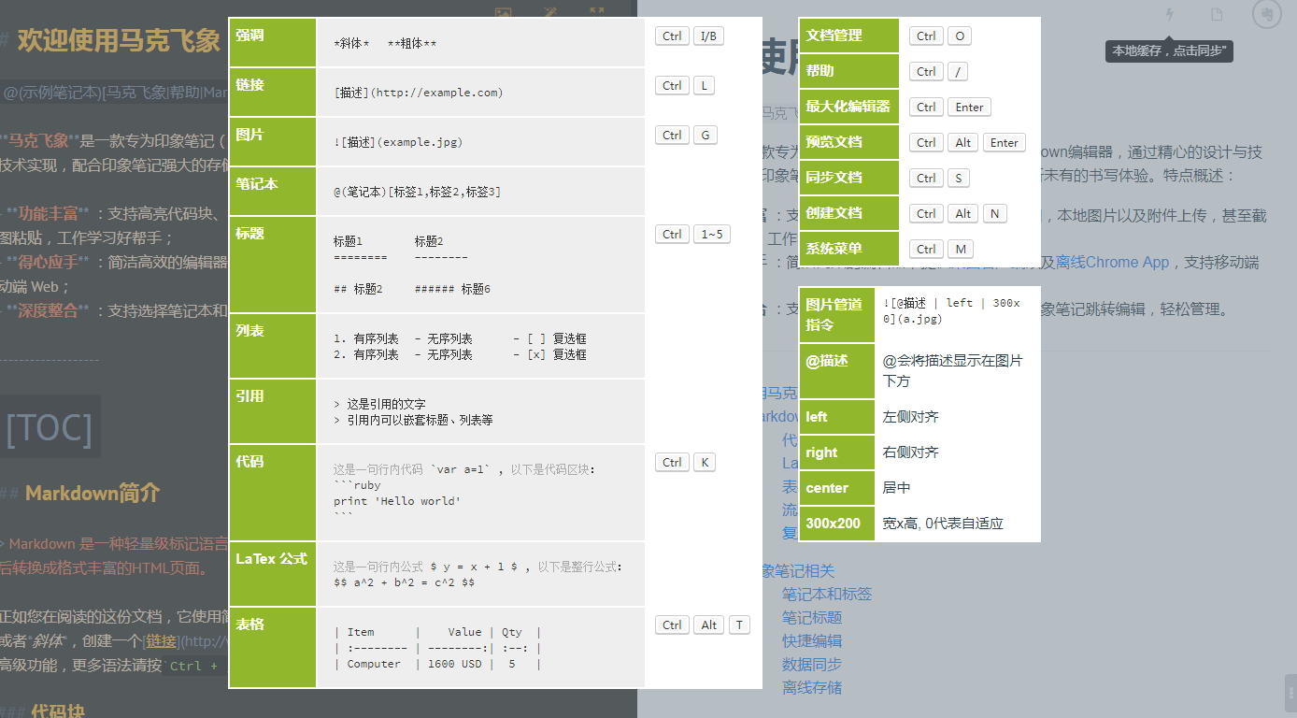This screenshot has height=718, width=1297.
Task: Click the underlined 链接 link in the editor
Action: pyautogui.click(x=159, y=640)
